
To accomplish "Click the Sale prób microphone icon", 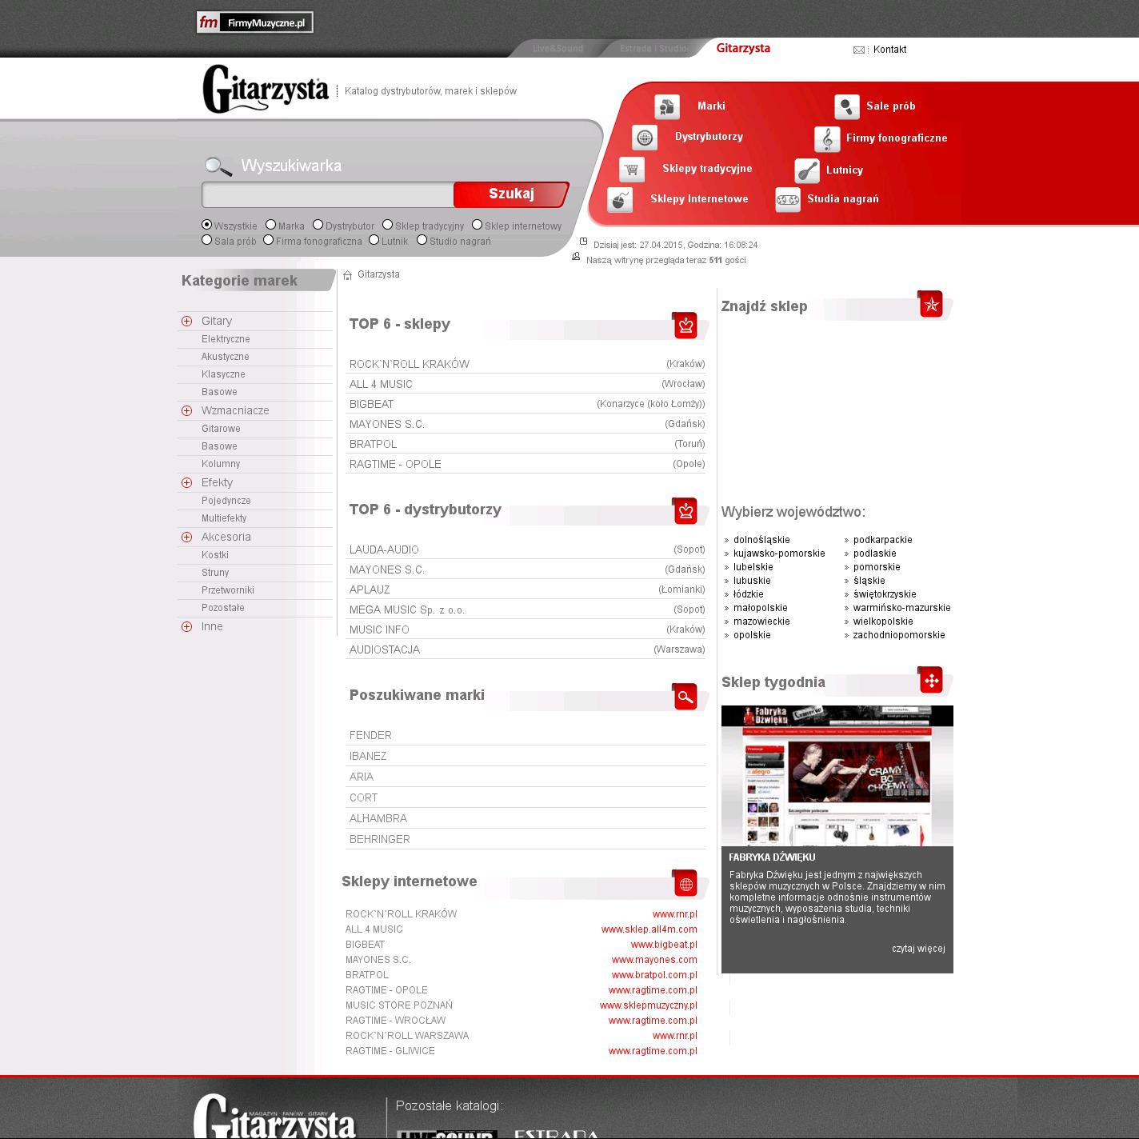I will coord(847,106).
